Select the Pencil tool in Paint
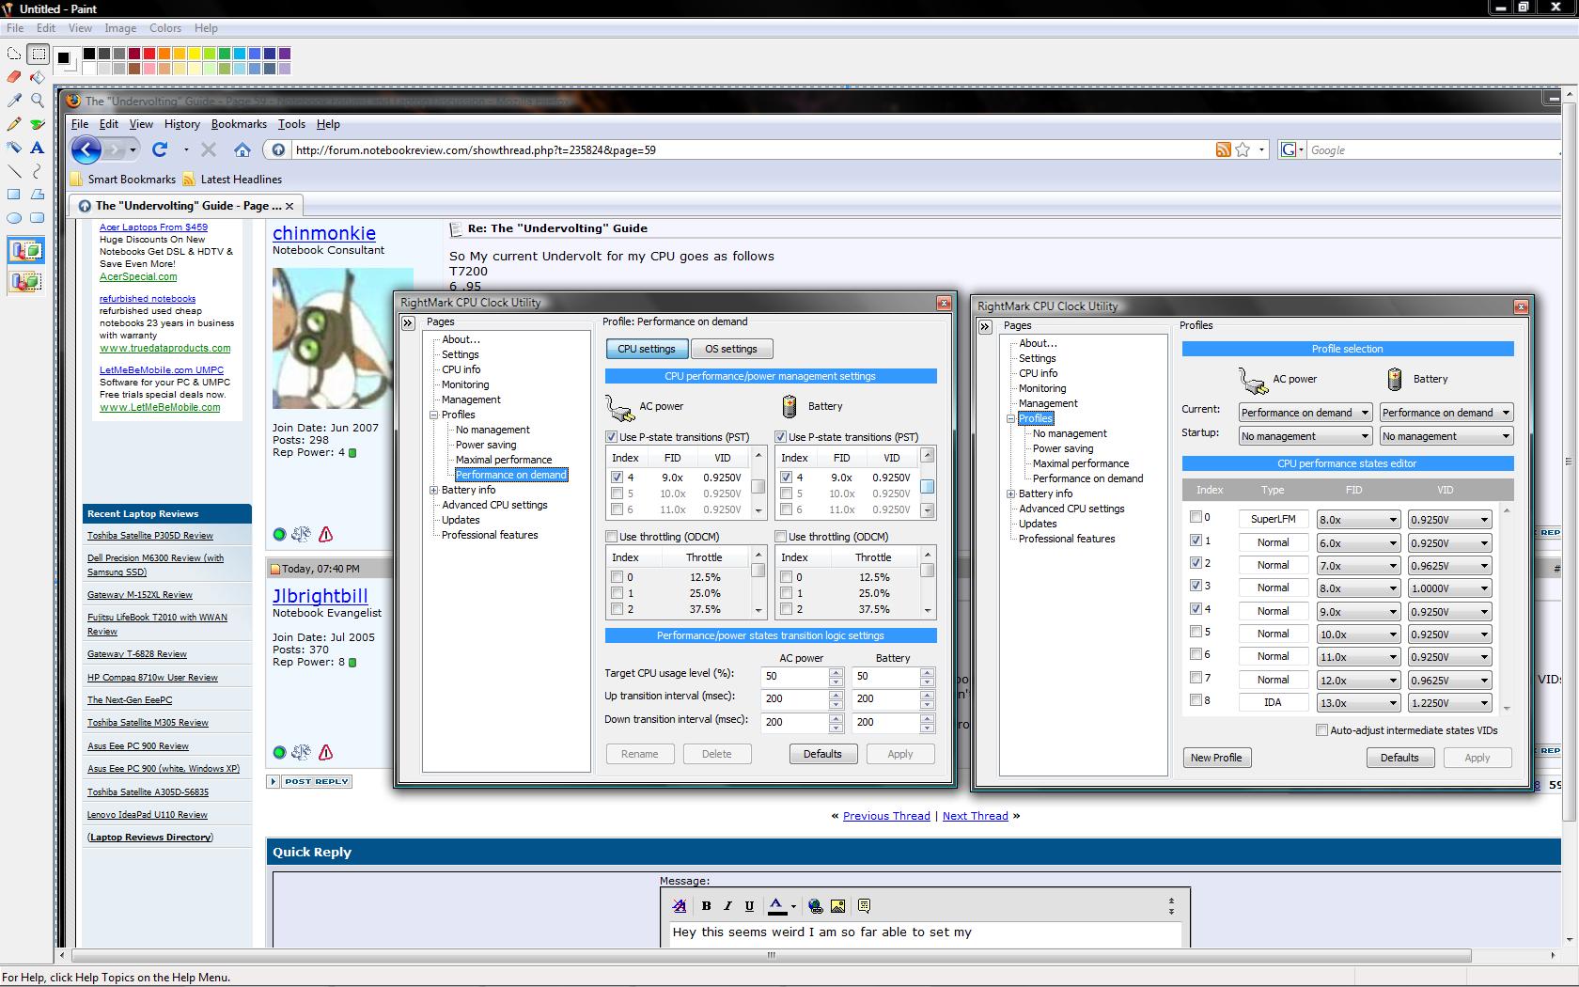 click(14, 123)
